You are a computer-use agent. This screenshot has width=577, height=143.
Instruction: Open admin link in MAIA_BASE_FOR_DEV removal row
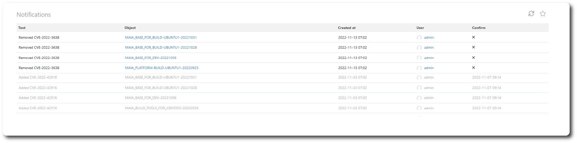(429, 58)
